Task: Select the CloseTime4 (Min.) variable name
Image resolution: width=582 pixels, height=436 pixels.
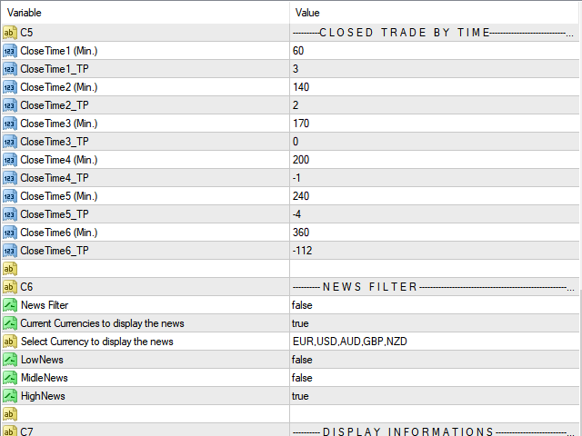Action: tap(58, 160)
